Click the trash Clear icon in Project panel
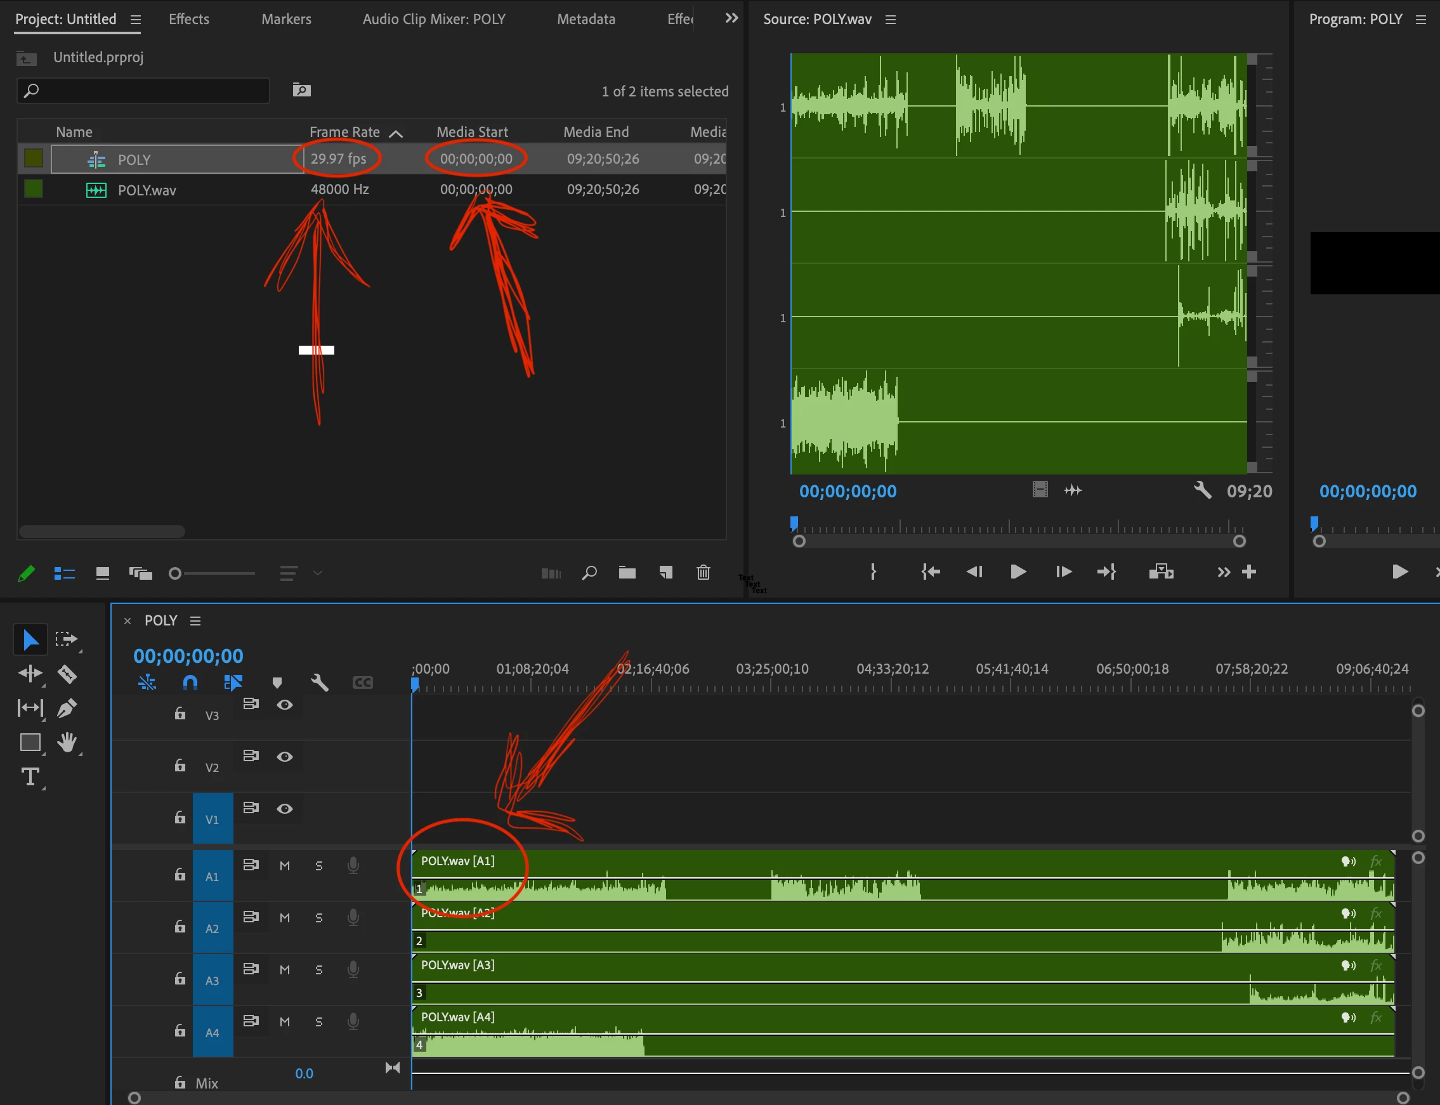Viewport: 1440px width, 1105px height. pyautogui.click(x=704, y=572)
